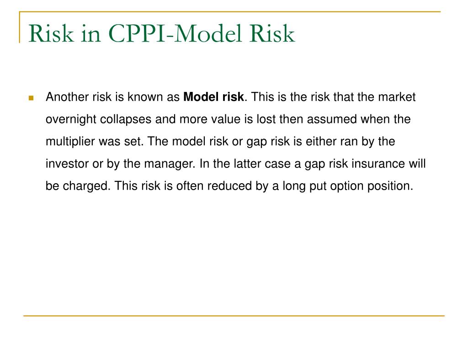Click the gold horizontal line at the slide top
Viewport: 468px width, 351px height.
230,11
